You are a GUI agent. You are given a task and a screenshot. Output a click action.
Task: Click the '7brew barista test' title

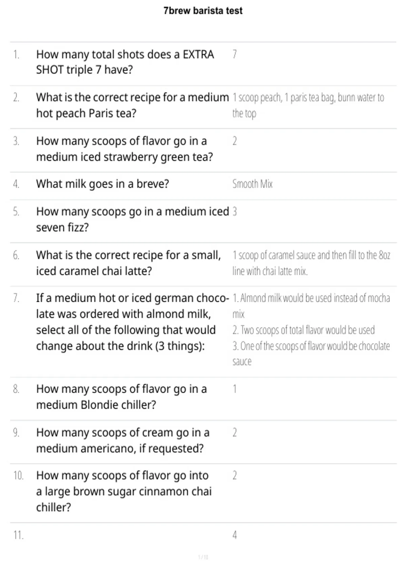point(203,11)
